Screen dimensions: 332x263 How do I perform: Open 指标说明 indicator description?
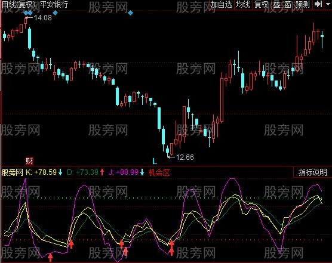click(x=313, y=172)
